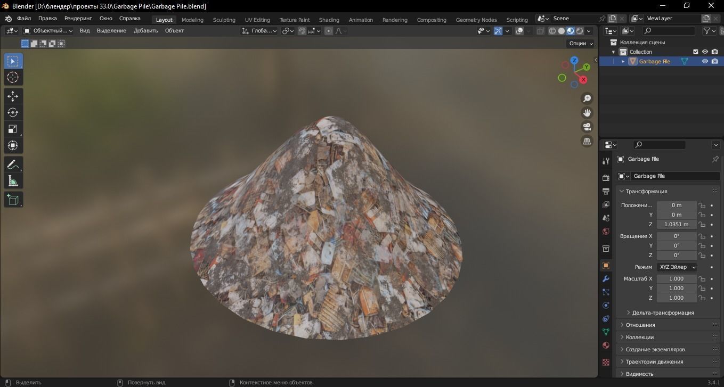The image size is (724, 387).
Task: Hide Garbage Pile object with eye icon
Action: coord(705,61)
